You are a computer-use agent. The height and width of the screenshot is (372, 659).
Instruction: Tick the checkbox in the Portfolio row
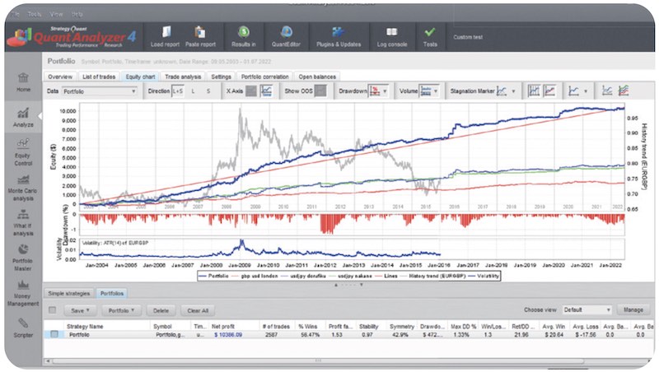[54, 335]
